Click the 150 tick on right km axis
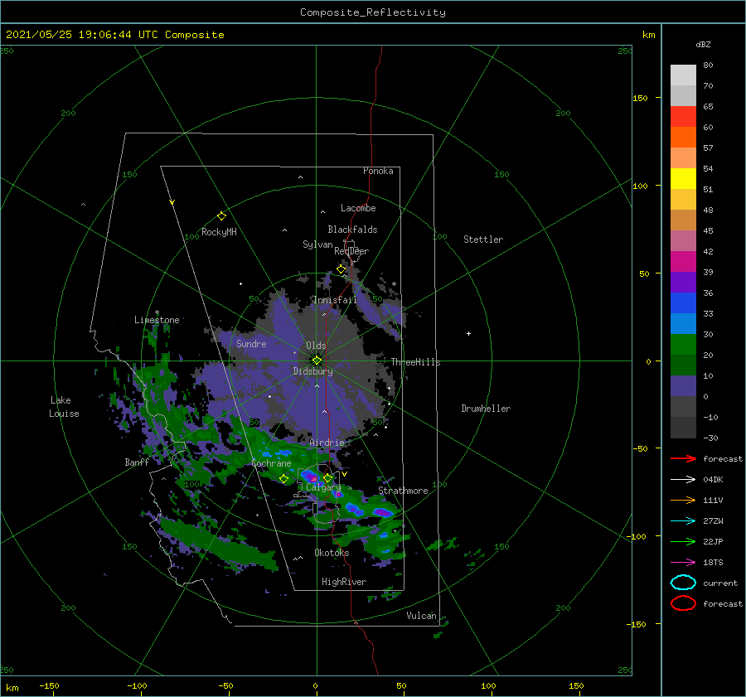The image size is (746, 697). point(640,98)
